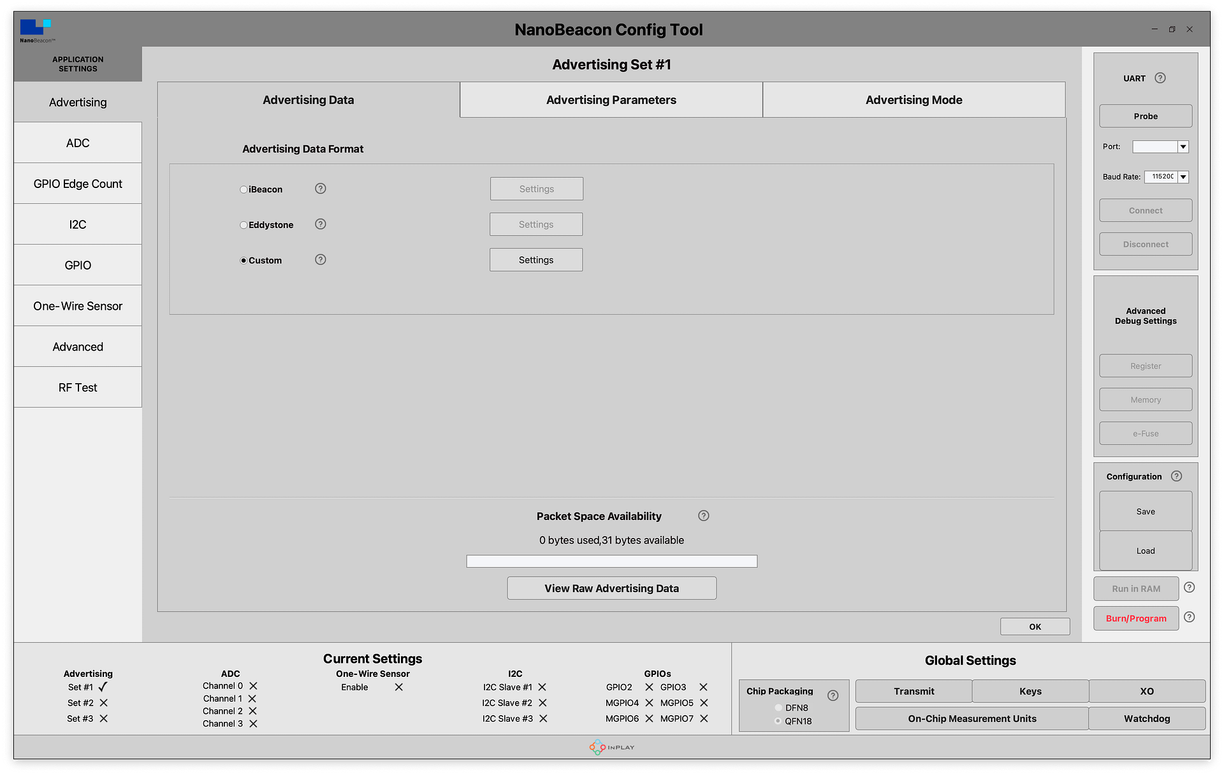Select the Eddystone advertising format
Viewport: 1224px width, 775px height.
tap(243, 224)
